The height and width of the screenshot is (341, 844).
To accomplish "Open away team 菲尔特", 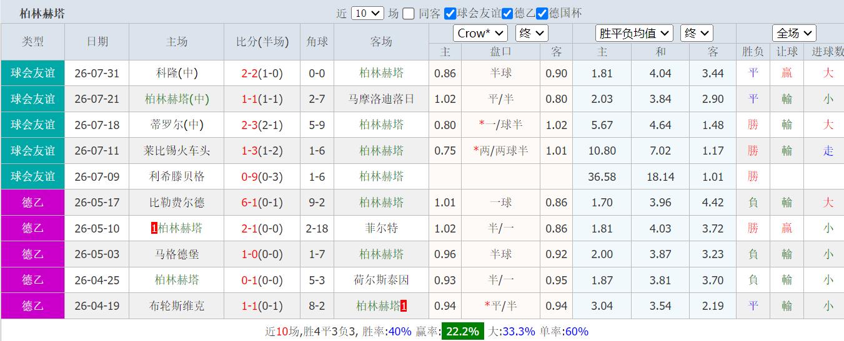I will click(381, 228).
